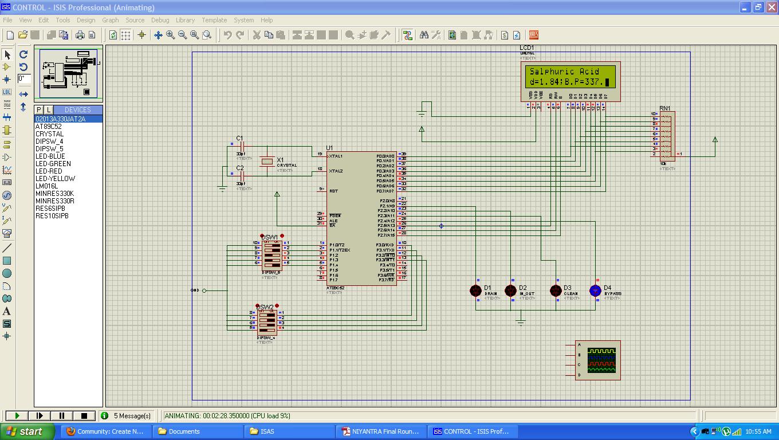
Task: Select the Junction Dot mode tool
Action: [x=7, y=80]
